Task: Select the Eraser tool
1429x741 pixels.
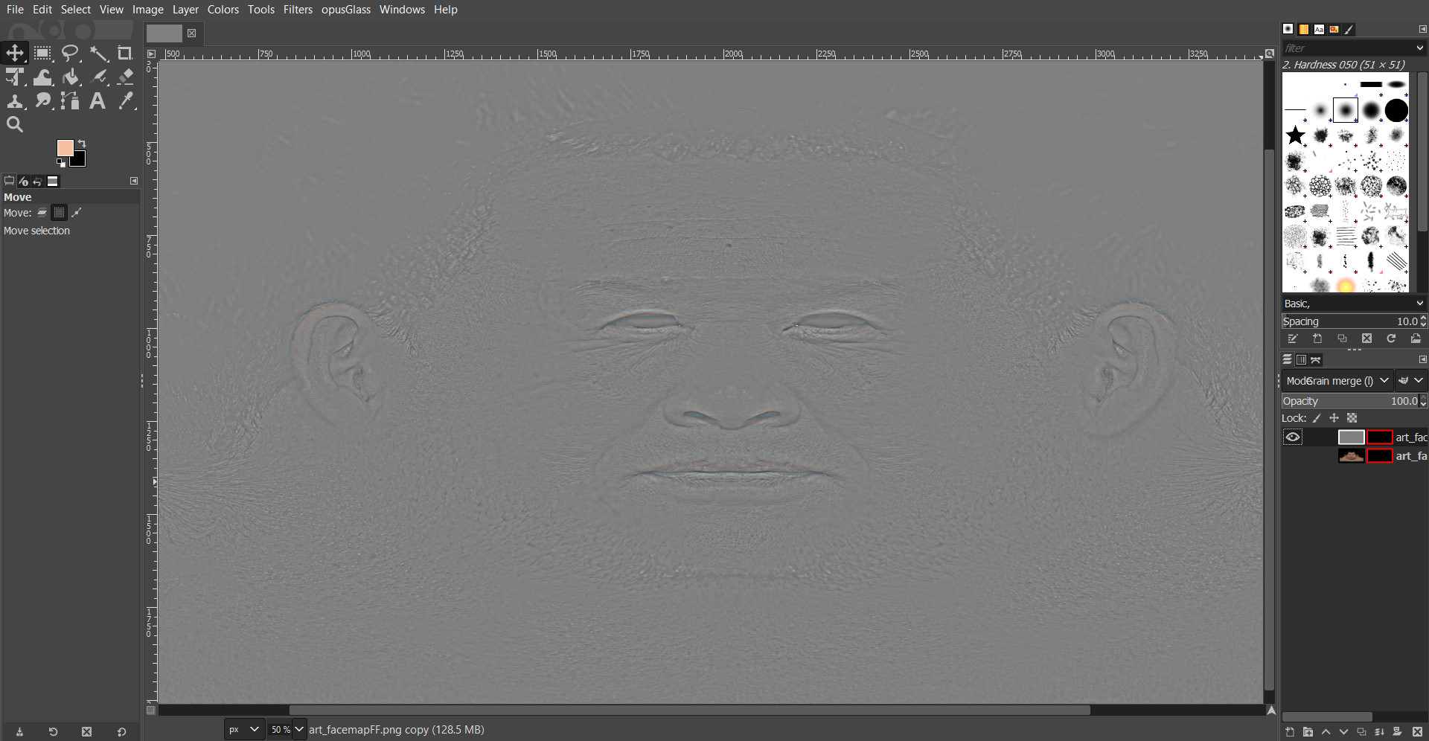Action: pyautogui.click(x=125, y=77)
